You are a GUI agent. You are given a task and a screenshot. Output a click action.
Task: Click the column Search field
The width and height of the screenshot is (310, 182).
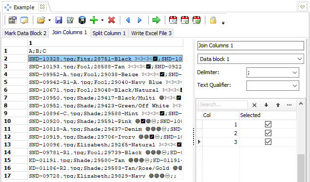[223, 104]
